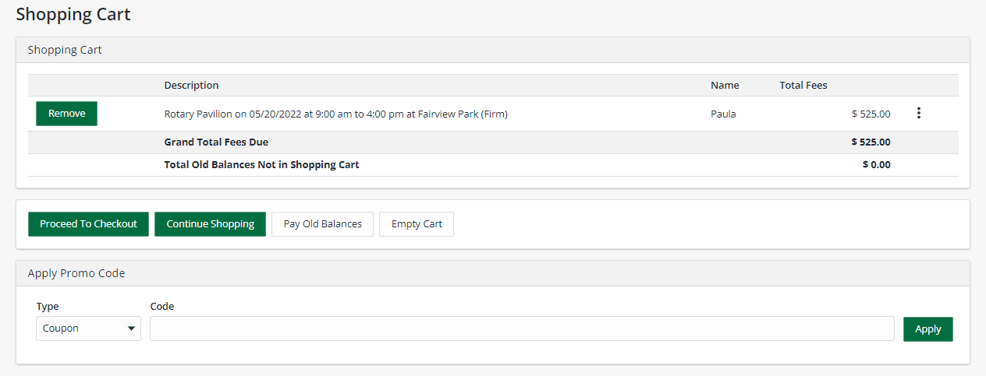Click the $ 0.00 old balance amount
This screenshot has width=986, height=376.
[x=876, y=165]
